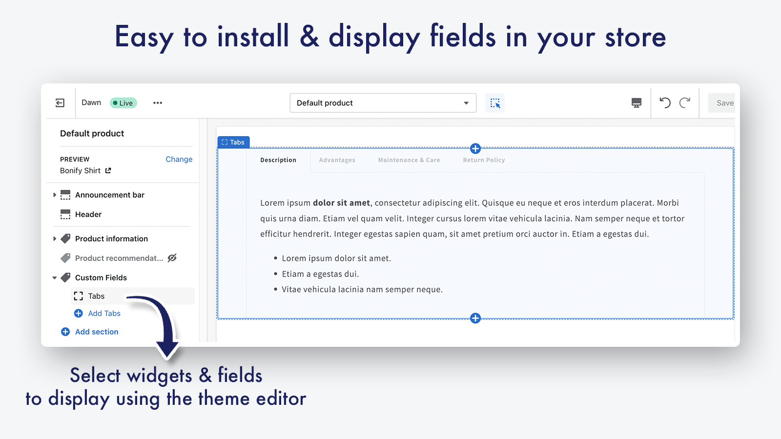Click the plus icon below the tabs content

[475, 318]
